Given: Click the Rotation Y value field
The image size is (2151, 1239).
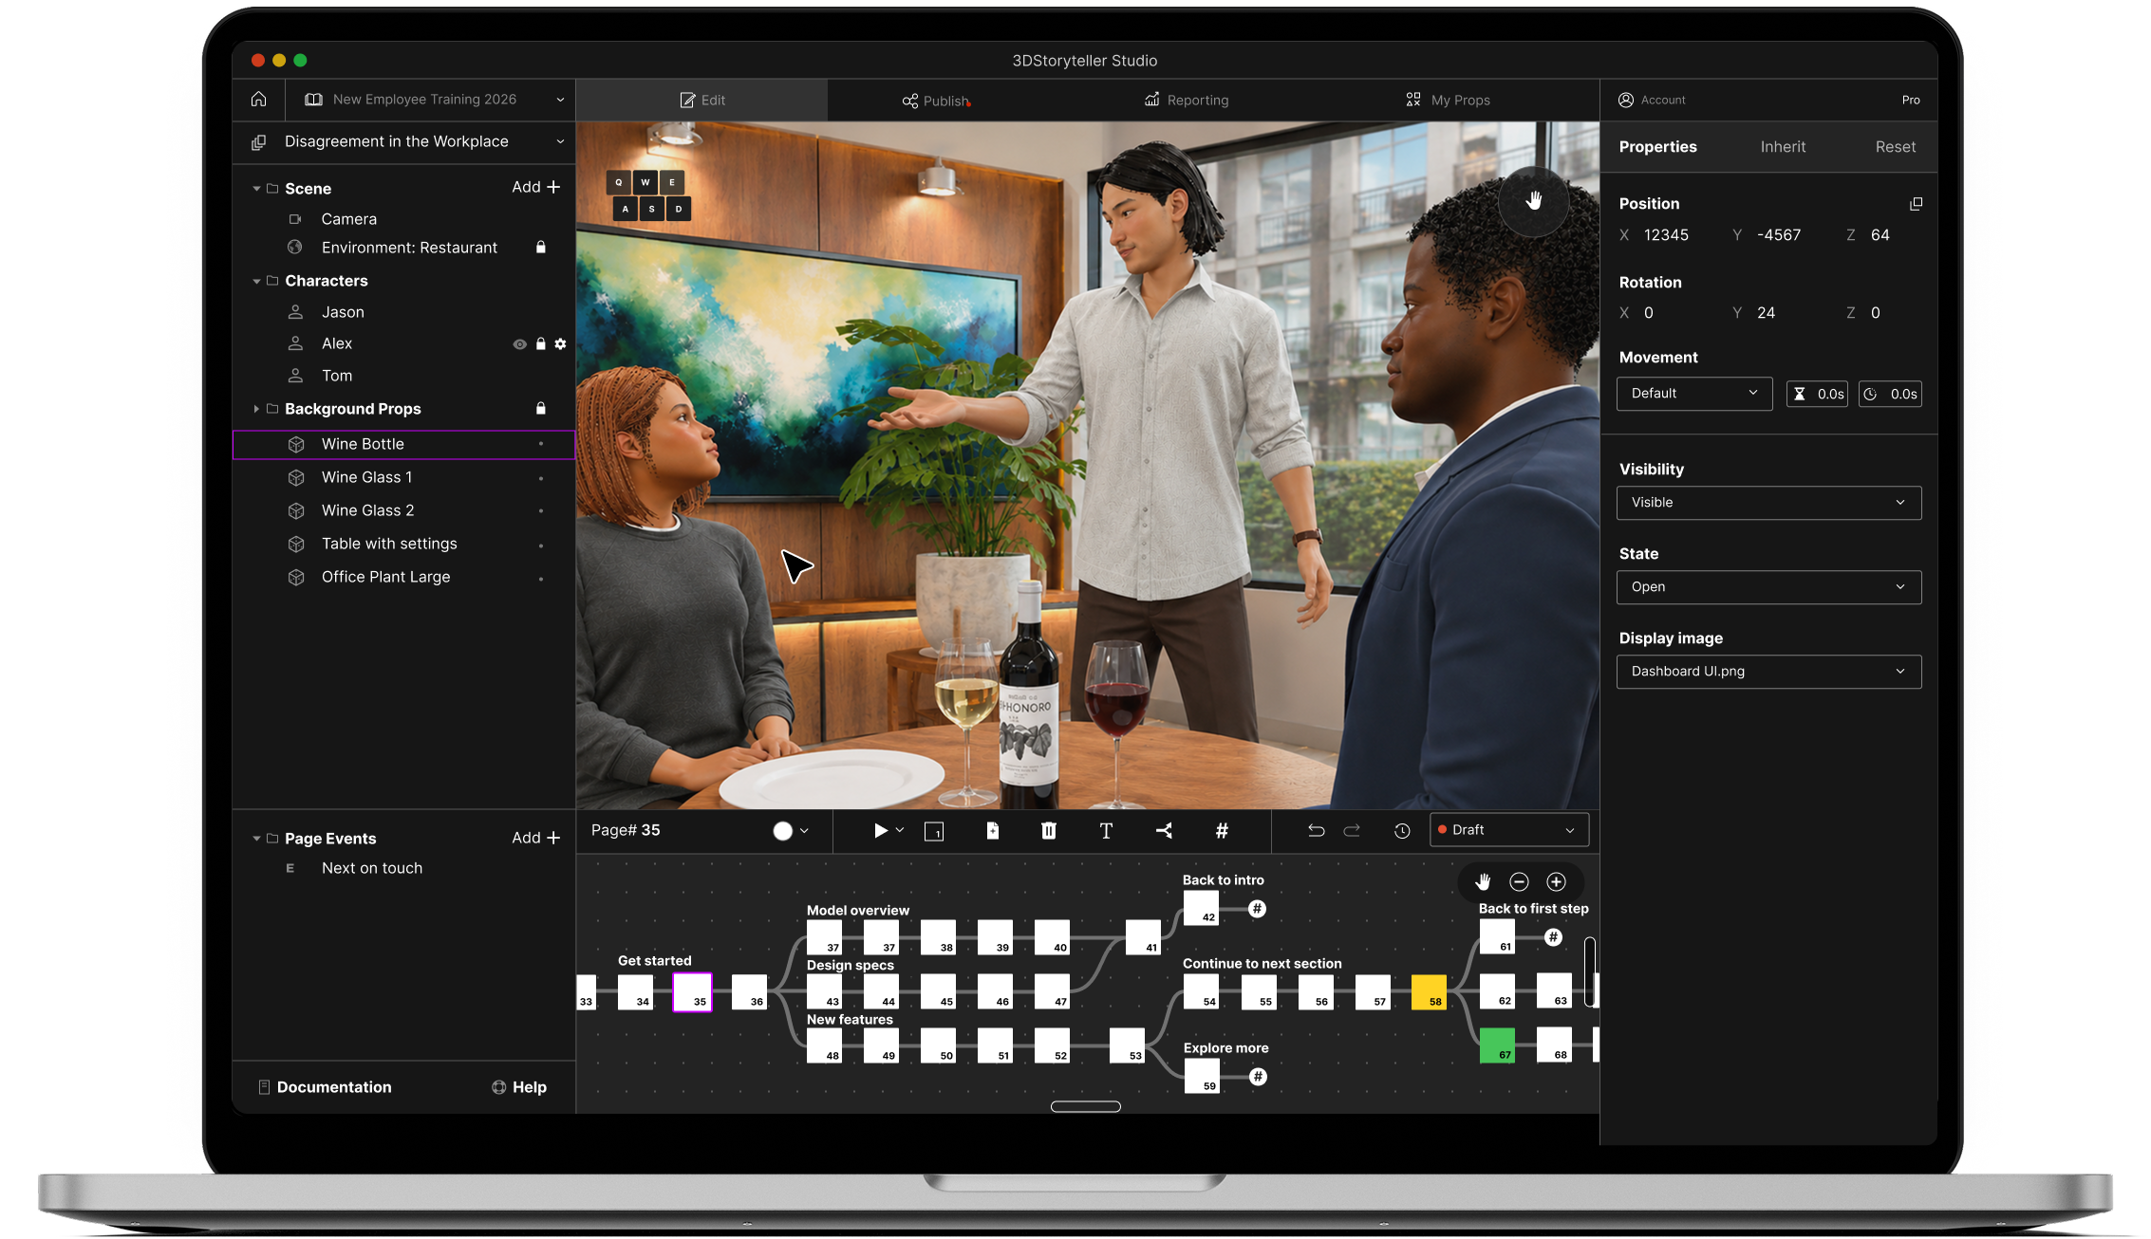Looking at the screenshot, I should point(1766,313).
